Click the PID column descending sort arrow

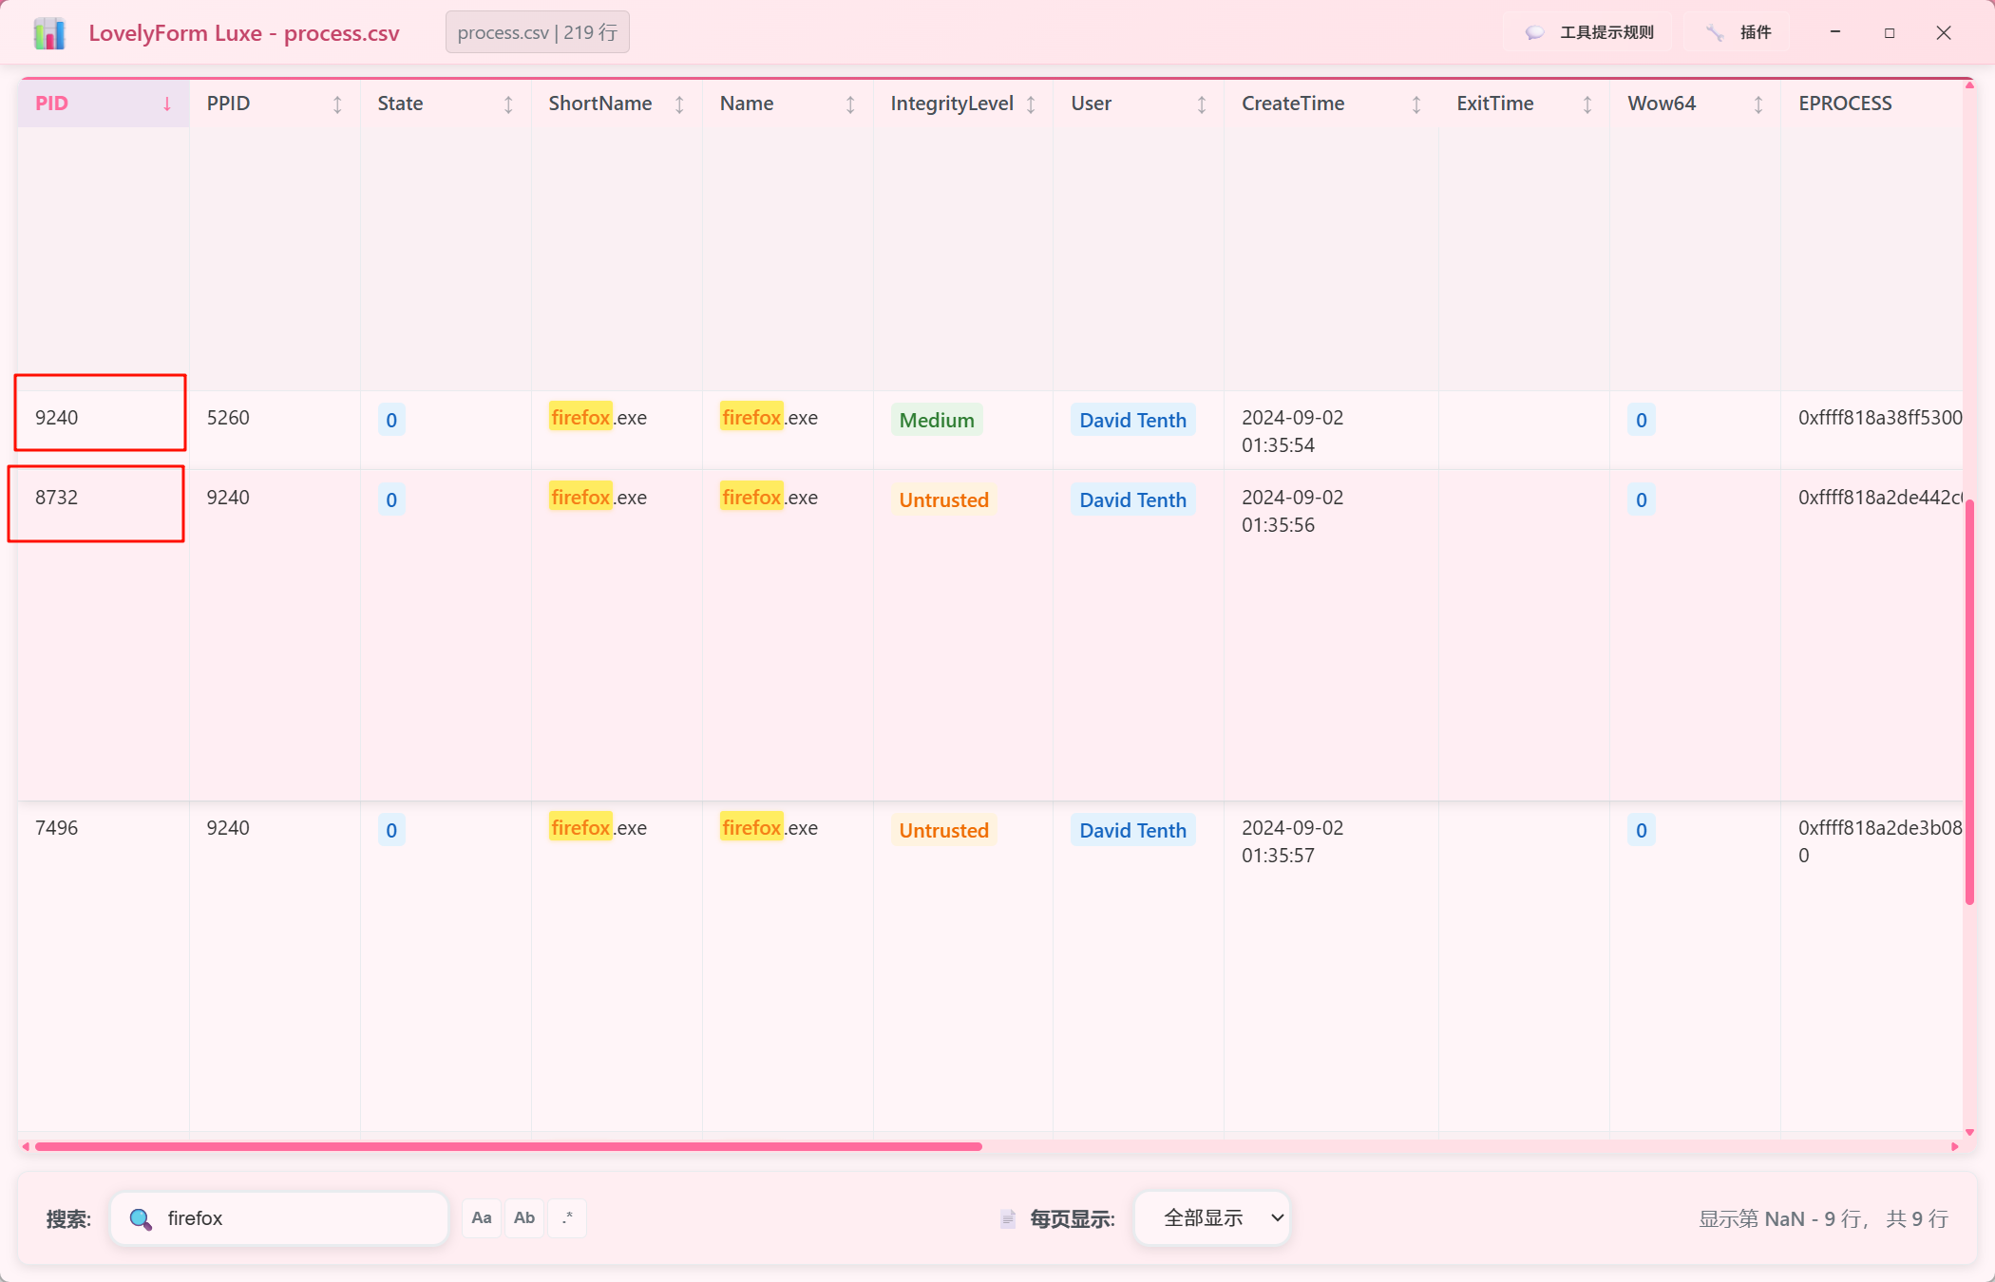(167, 104)
